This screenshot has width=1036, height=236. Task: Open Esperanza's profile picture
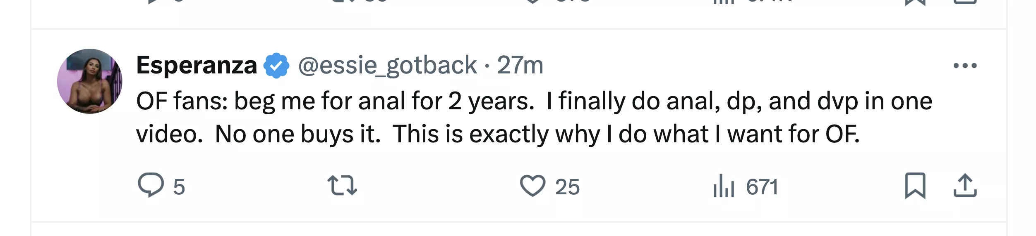[90, 81]
